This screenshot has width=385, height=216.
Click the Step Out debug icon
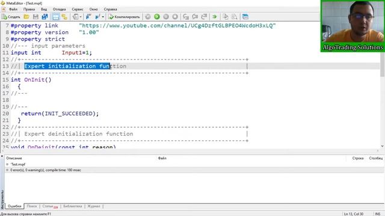[x=204, y=17]
